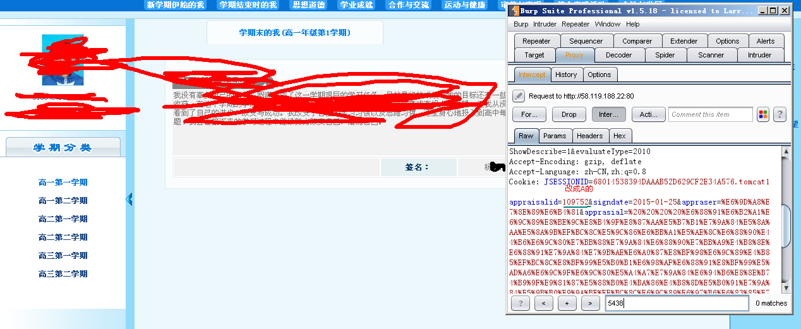The width and height of the screenshot is (801, 329).
Task: Select the Raw view tab
Action: [x=526, y=136]
